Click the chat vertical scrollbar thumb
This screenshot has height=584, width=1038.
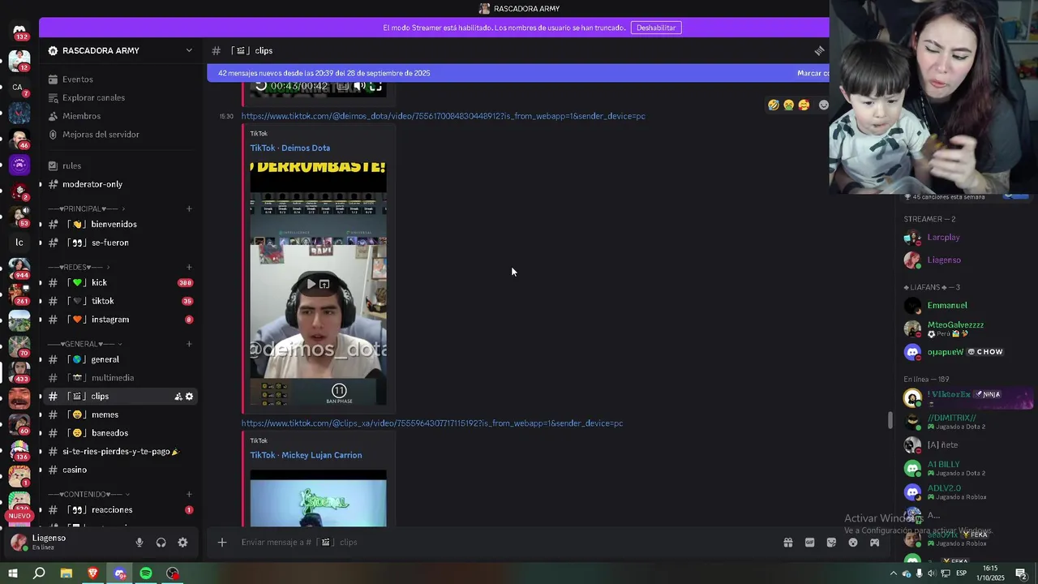[890, 421]
